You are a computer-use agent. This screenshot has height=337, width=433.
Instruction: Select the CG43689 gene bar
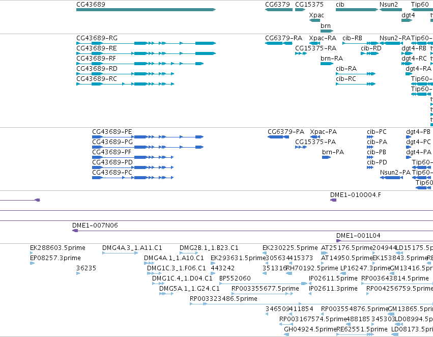146,10
